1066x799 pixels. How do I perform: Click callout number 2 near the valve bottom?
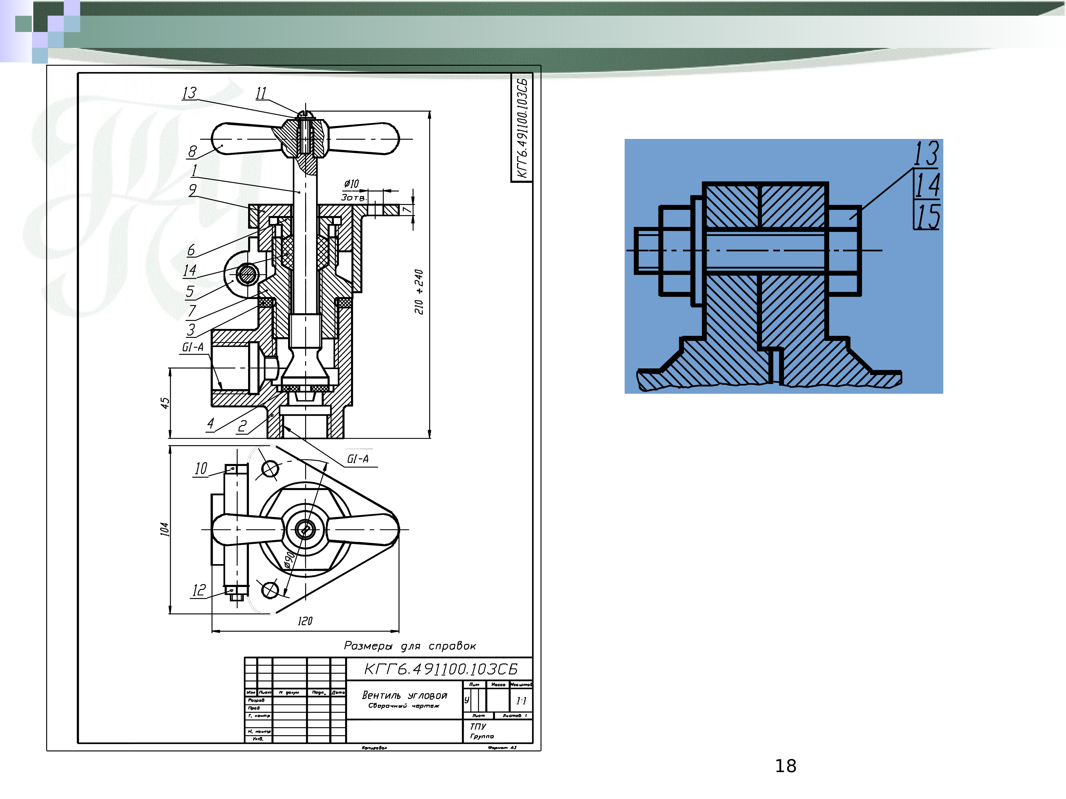[x=242, y=426]
